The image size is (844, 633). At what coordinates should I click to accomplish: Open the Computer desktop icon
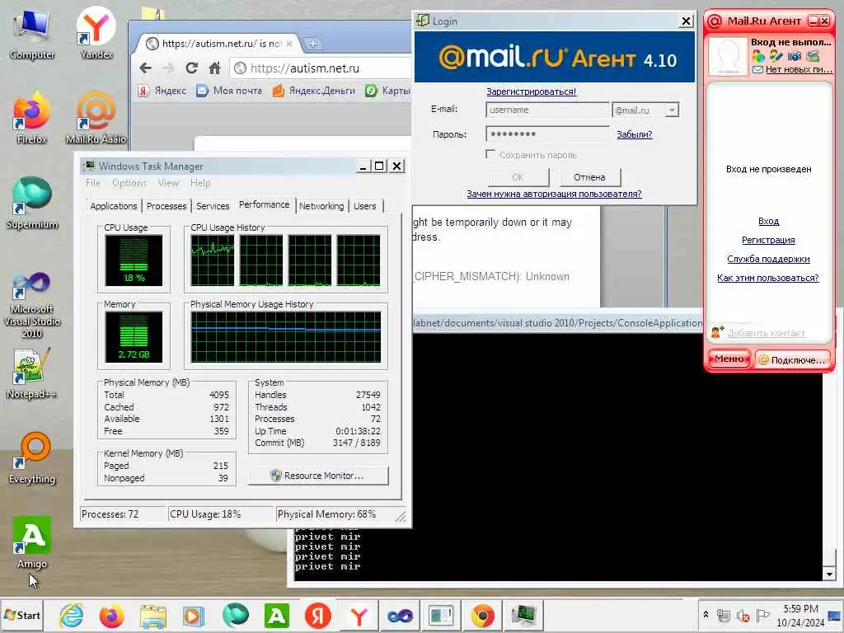(32, 33)
